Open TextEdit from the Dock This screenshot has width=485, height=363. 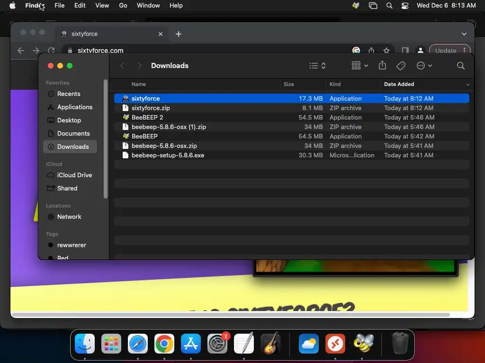tap(244, 343)
